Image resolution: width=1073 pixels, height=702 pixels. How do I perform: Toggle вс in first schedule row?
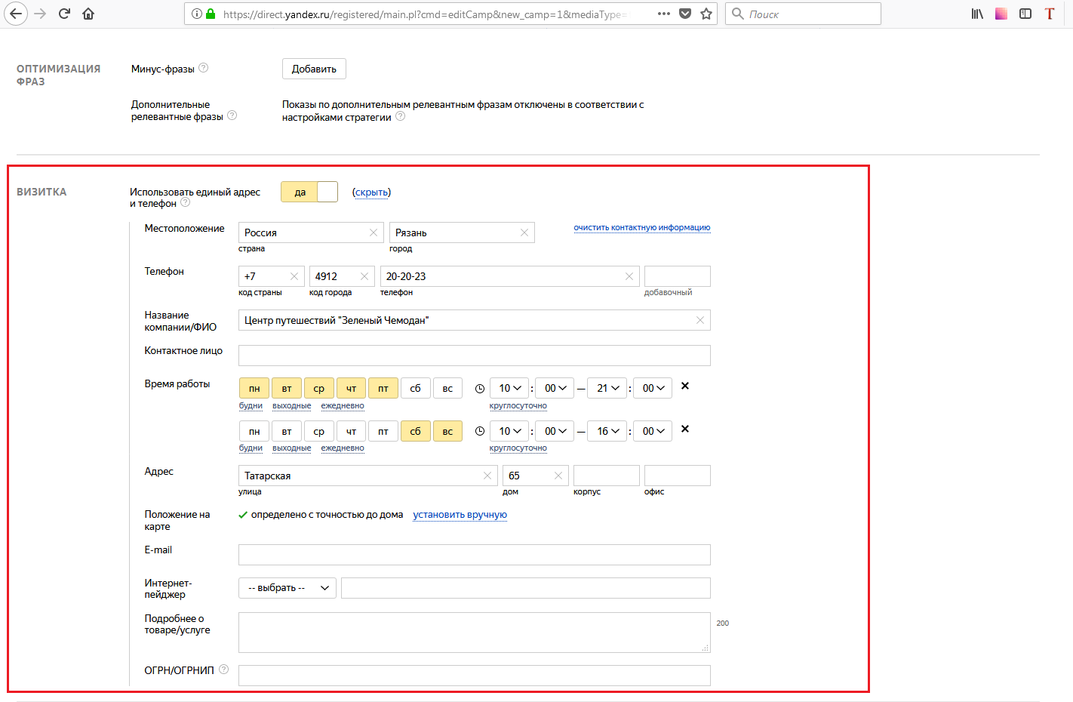(447, 388)
